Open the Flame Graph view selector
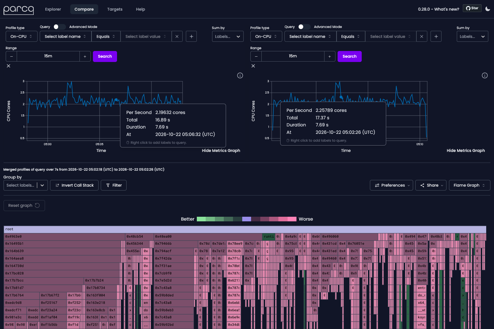Screen dimensions: 494x329 [470, 185]
